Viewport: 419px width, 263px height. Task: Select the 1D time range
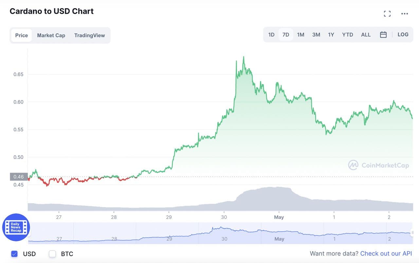271,35
